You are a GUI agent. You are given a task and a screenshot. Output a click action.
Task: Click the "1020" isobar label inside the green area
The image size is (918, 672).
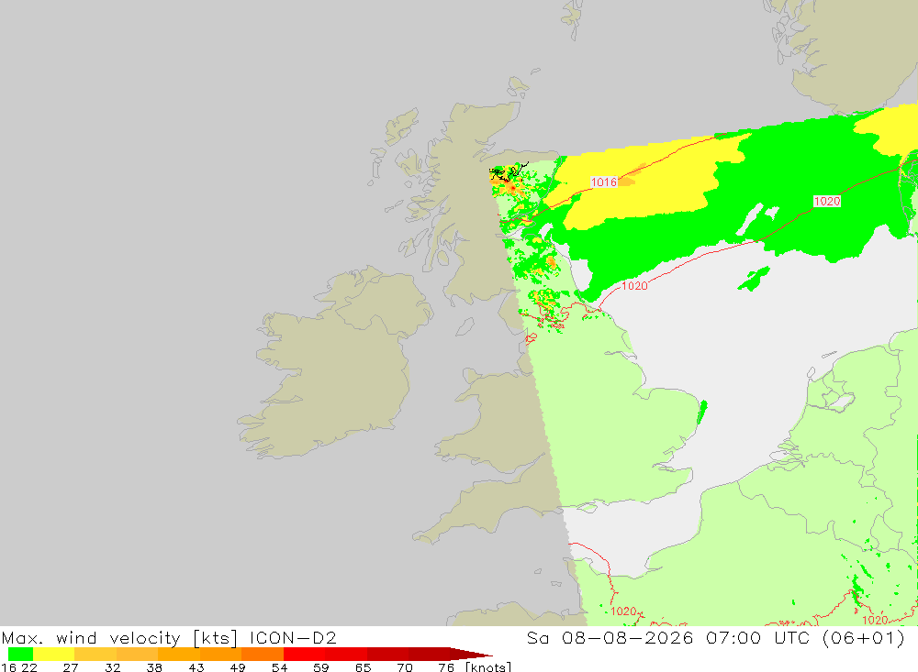(x=827, y=201)
